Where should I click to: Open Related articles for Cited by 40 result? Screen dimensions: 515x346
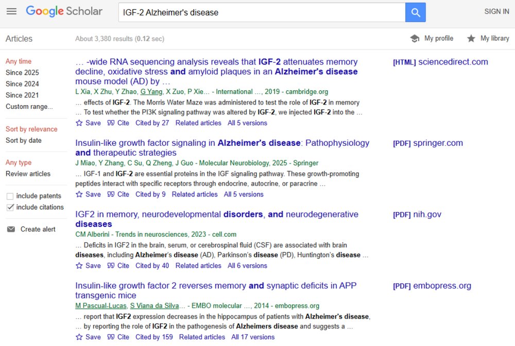click(x=198, y=266)
